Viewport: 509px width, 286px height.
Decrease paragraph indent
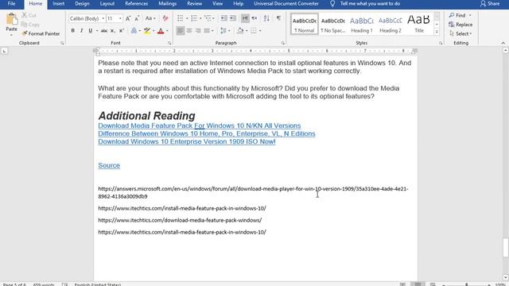223,18
